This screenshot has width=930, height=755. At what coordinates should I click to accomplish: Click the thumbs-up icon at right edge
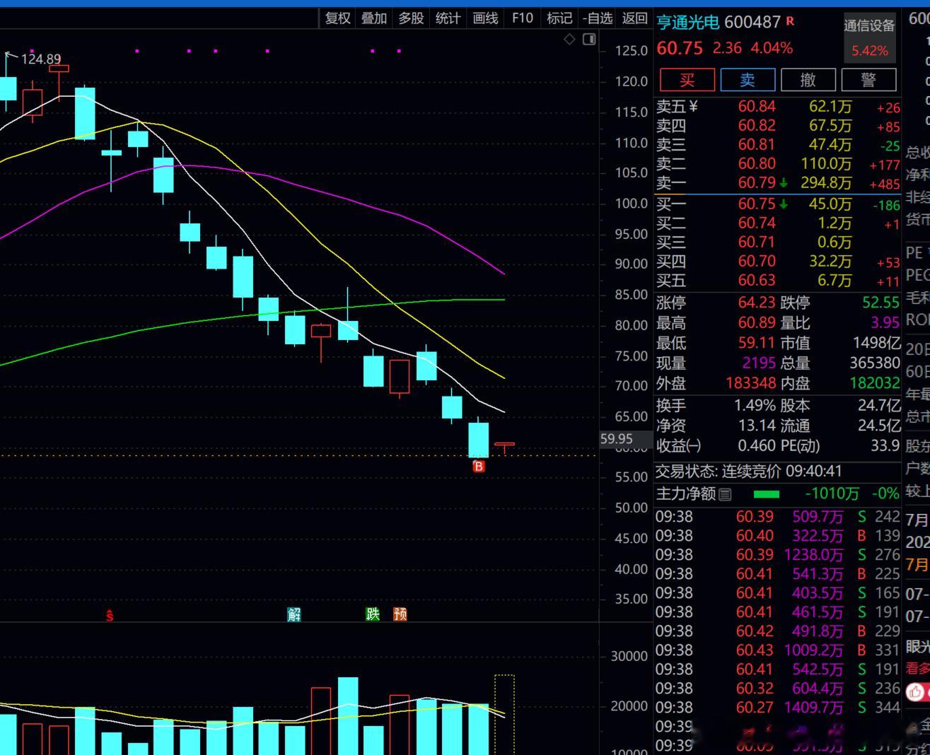[916, 691]
